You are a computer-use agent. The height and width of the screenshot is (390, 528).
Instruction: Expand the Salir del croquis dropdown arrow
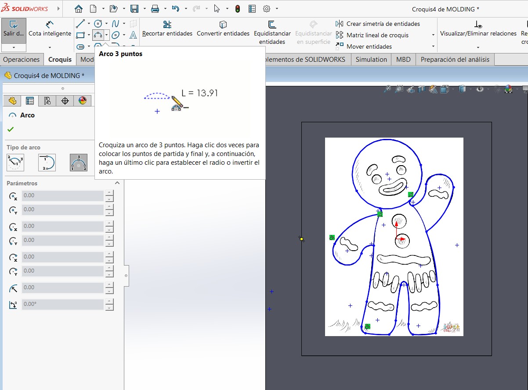point(14,47)
